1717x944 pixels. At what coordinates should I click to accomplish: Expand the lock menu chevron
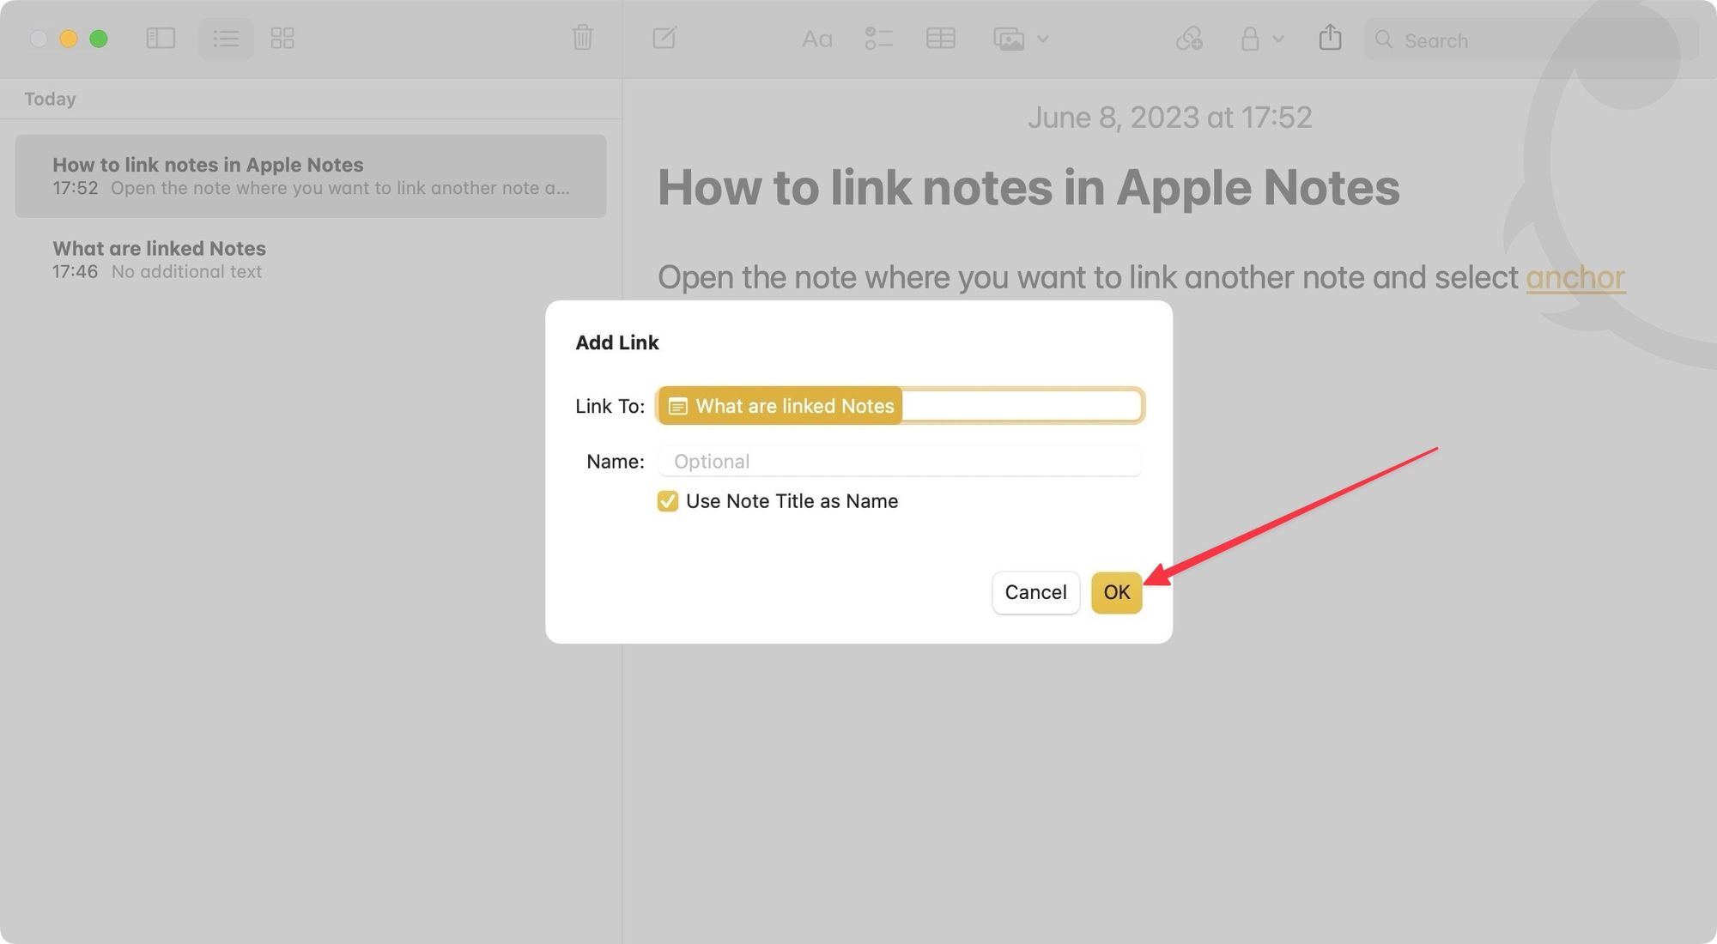click(1277, 39)
